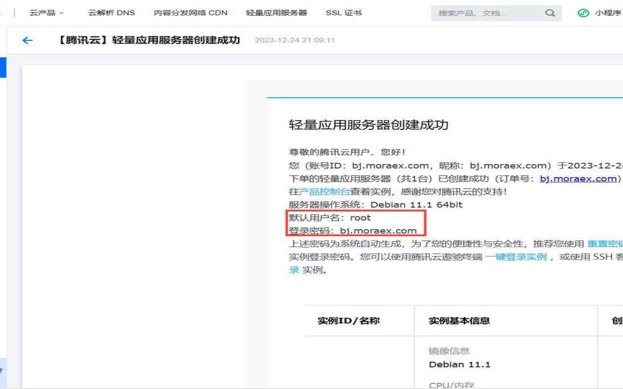The width and height of the screenshot is (623, 389).
Task: Select the 镜像信息 label
Action: click(x=449, y=351)
